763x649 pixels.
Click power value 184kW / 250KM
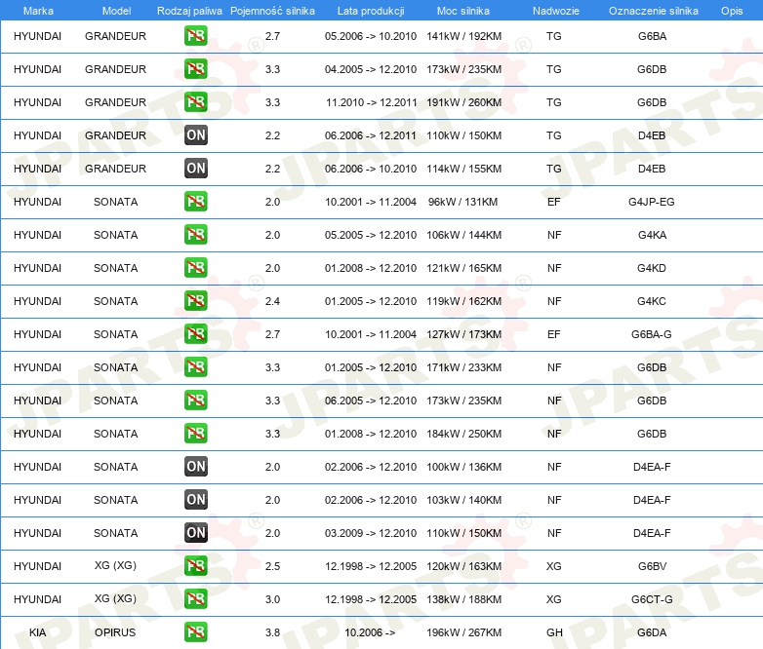[463, 434]
